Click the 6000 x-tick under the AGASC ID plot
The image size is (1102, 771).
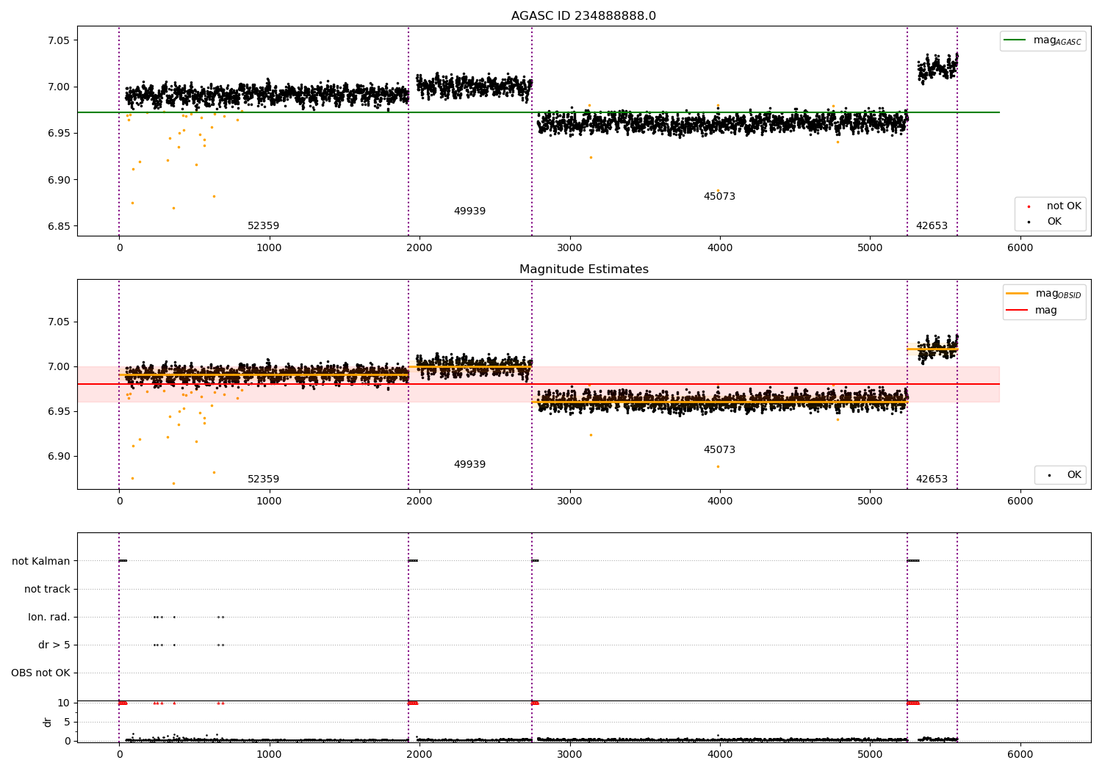click(1020, 248)
